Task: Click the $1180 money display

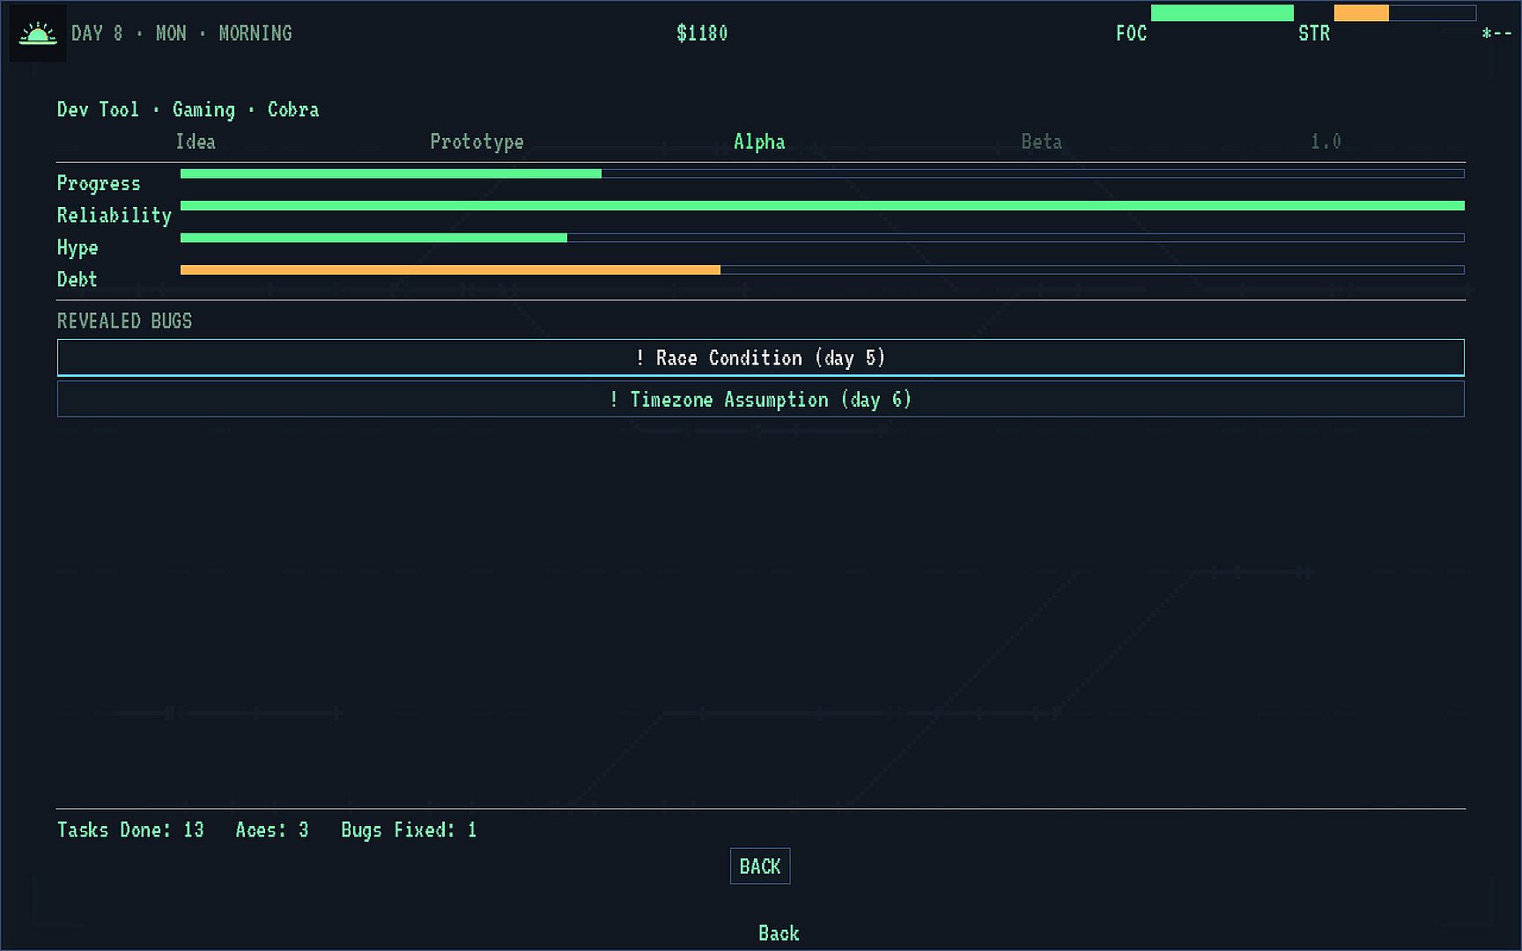Action: tap(702, 33)
